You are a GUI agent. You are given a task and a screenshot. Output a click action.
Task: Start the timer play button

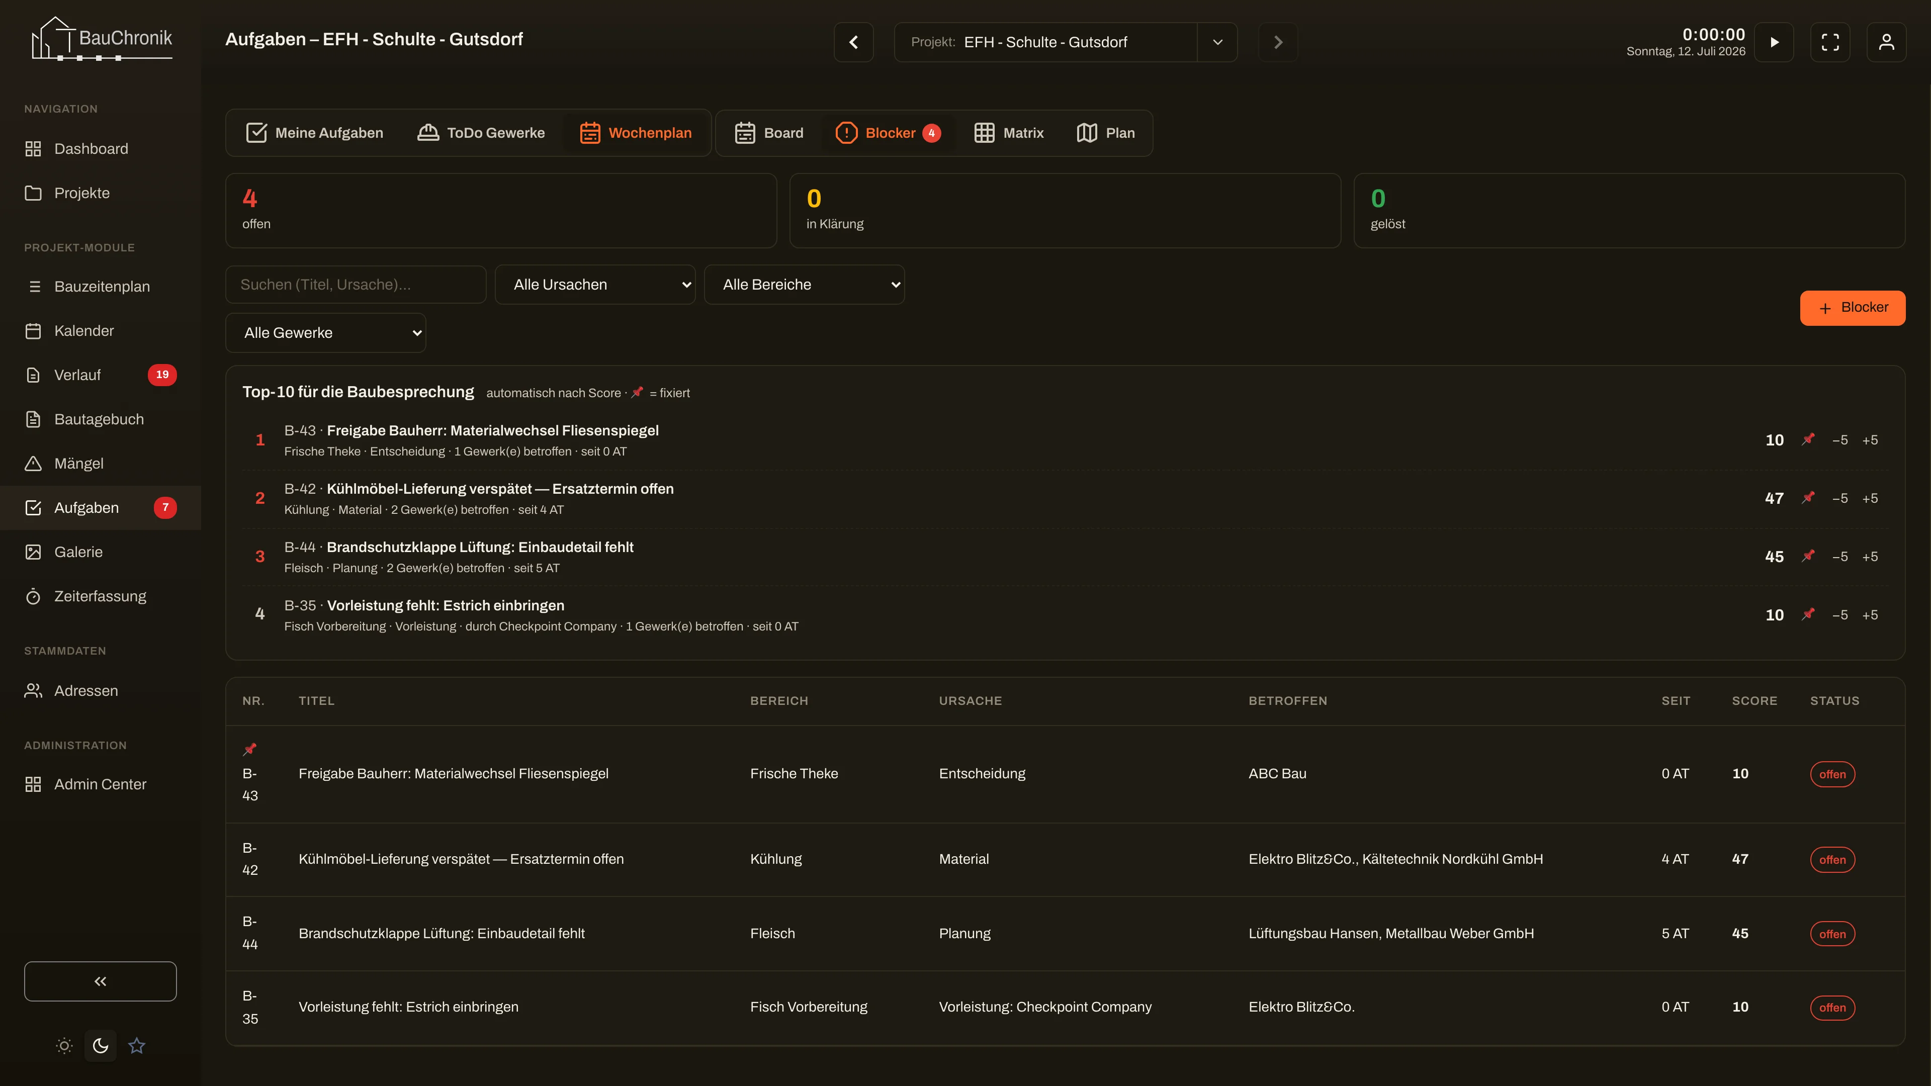1774,42
